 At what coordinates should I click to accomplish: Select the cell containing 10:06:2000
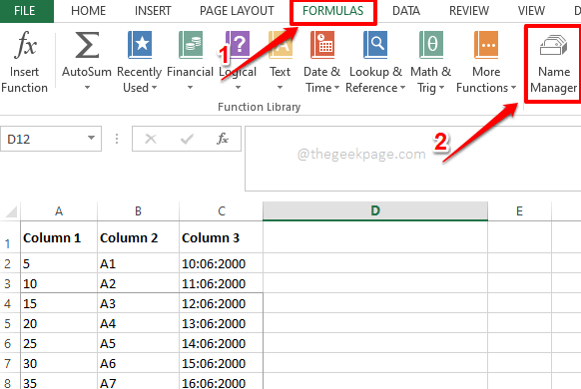(x=222, y=263)
